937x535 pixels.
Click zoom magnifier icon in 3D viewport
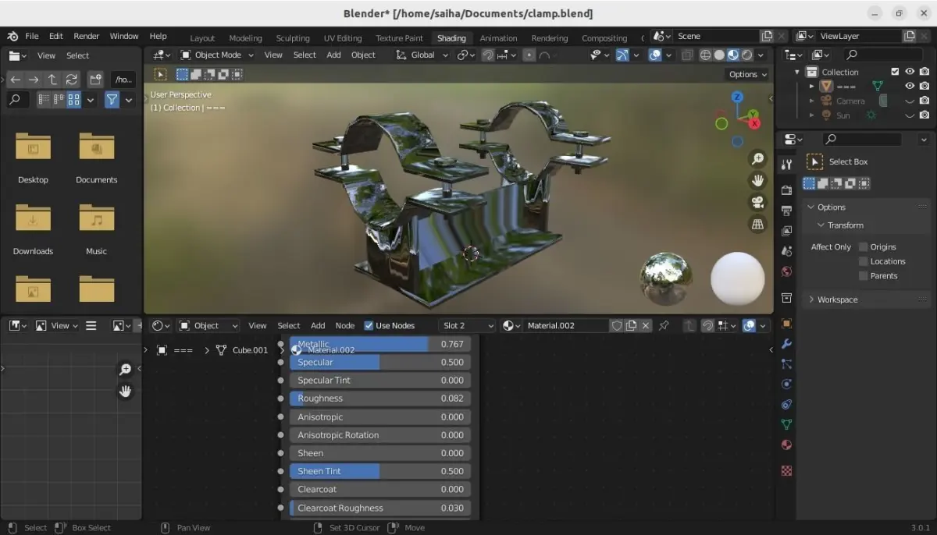[757, 159]
